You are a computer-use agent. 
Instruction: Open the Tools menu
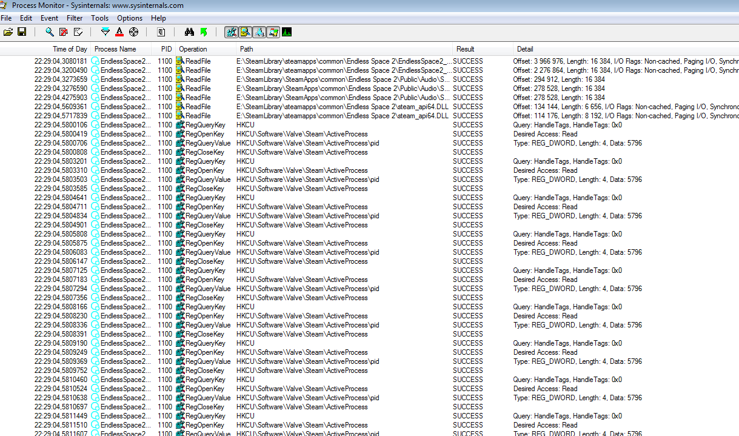[x=99, y=18]
